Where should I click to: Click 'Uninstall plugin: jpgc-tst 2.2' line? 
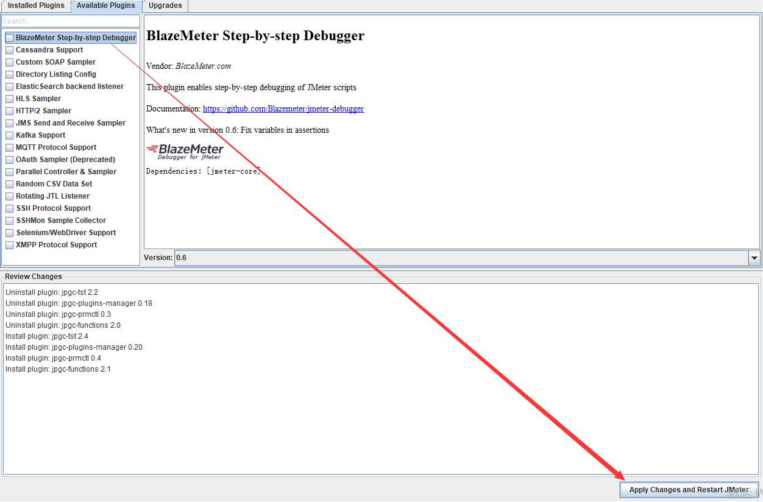point(52,292)
